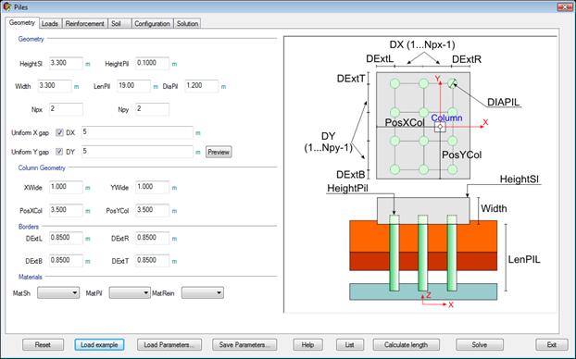Click the Calculate length button
Image resolution: width=576 pixels, height=359 pixels.
406,345
